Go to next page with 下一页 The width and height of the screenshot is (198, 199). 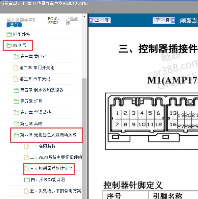click(x=164, y=20)
